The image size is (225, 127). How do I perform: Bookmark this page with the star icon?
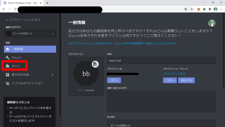[192, 9]
